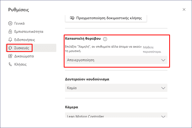This screenshot has width=192, height=128.
Task: Click the info icon next to Καταστολή θορύβου
Action: coord(105,39)
